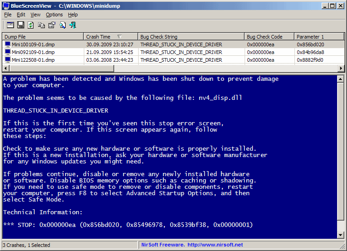Click the Refresh toolbar icon
Viewport: 347px width, 251px height.
point(31,25)
